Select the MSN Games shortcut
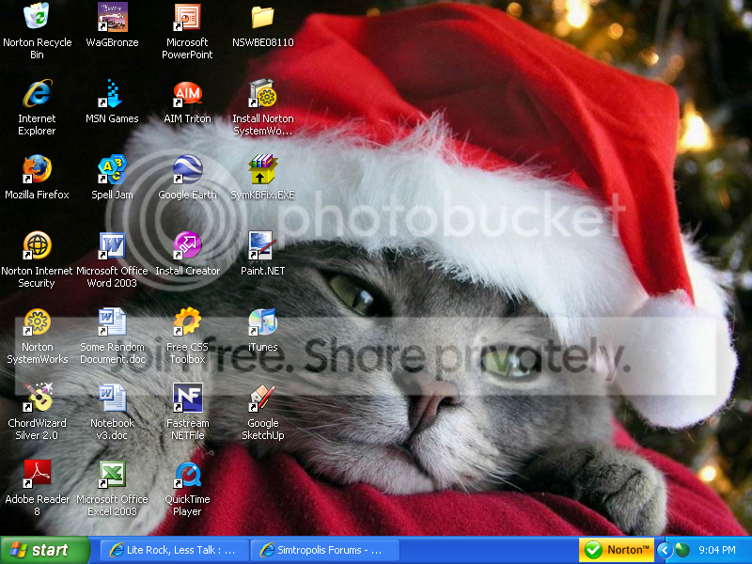 tap(112, 93)
